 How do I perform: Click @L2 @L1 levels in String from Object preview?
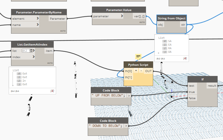[x=161, y=59]
